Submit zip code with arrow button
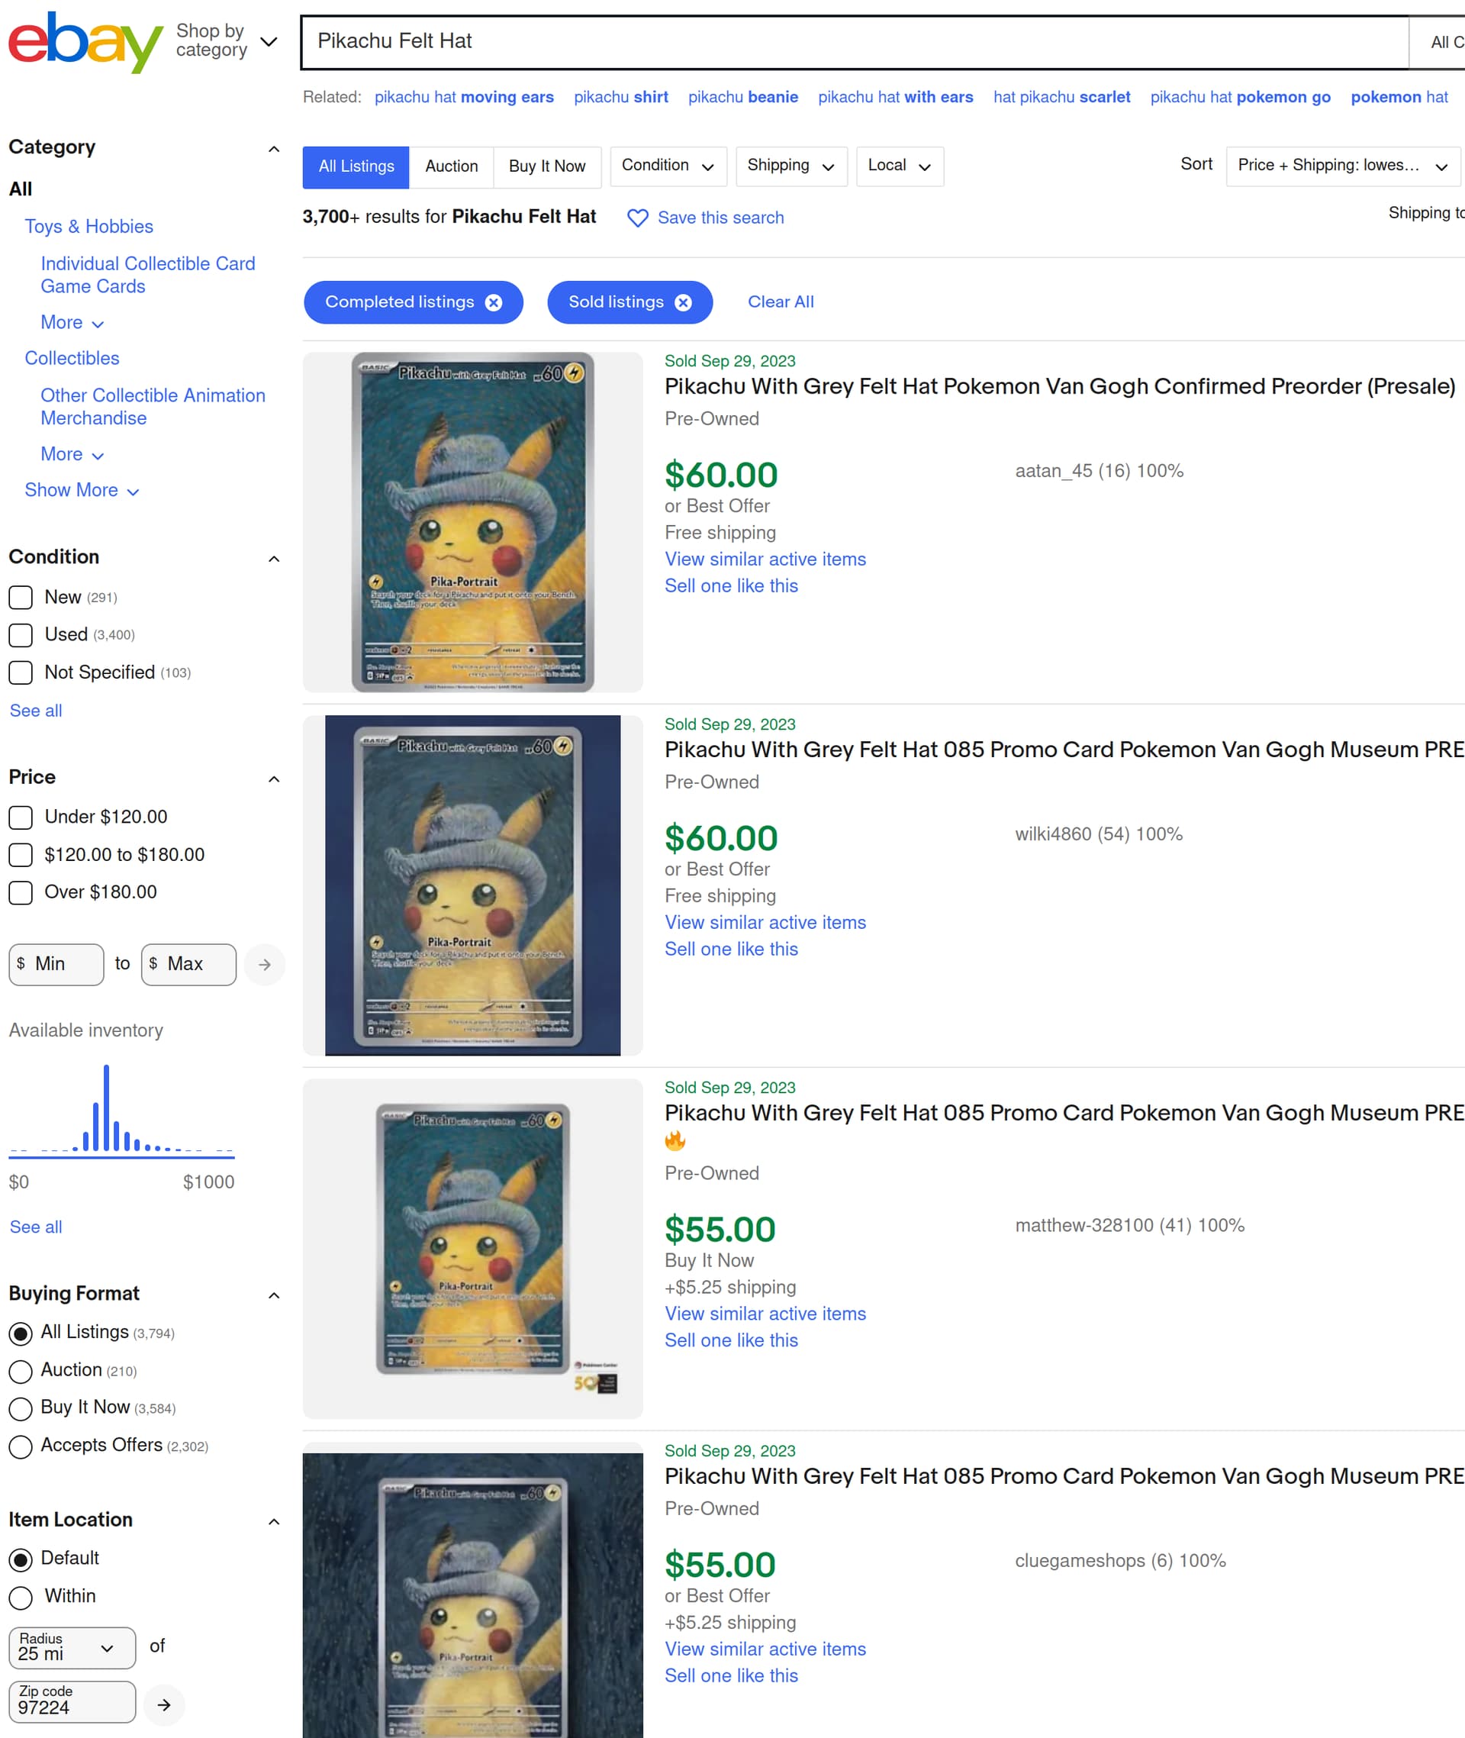Image resolution: width=1465 pixels, height=1738 pixels. tap(165, 1704)
